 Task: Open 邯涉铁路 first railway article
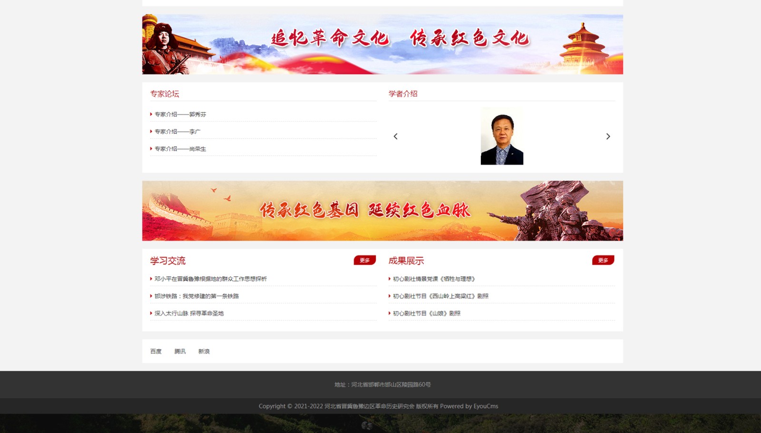click(x=196, y=296)
